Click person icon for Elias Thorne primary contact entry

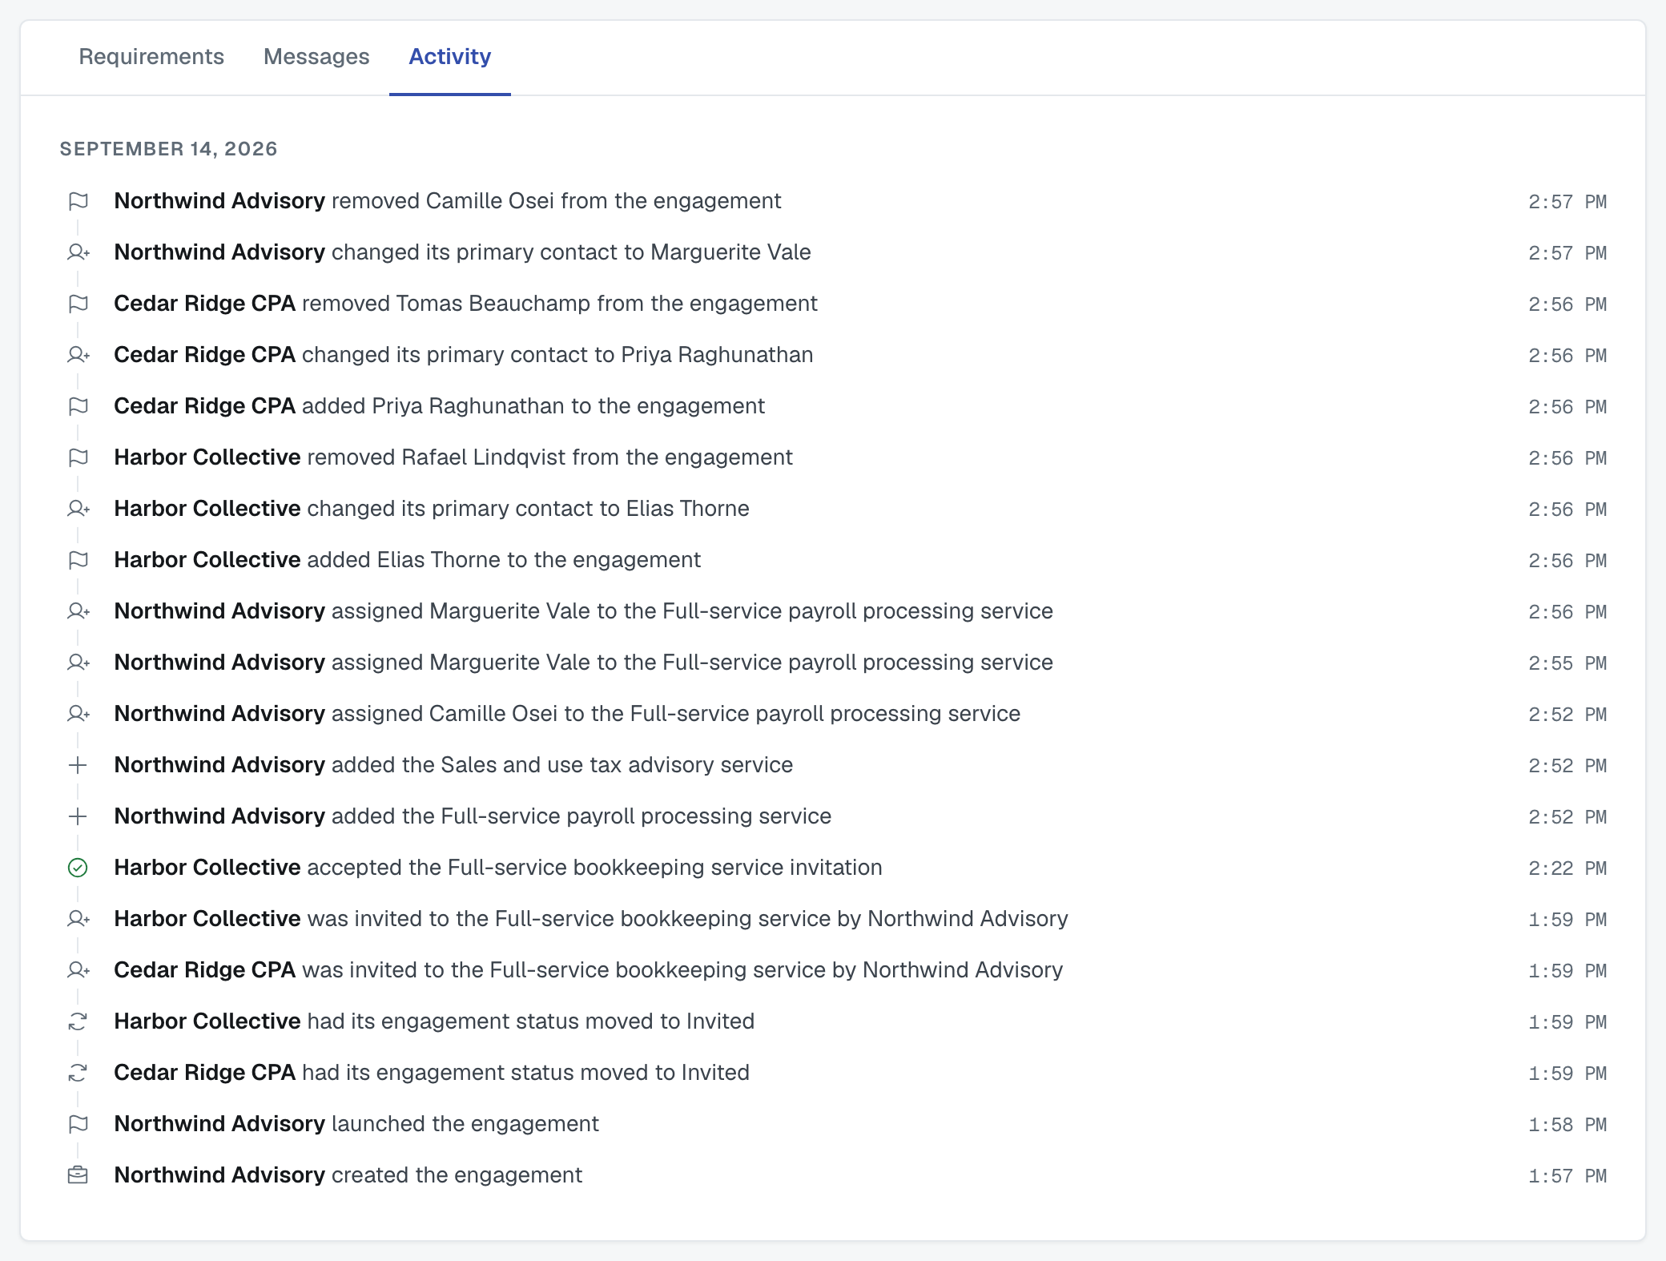pos(78,509)
